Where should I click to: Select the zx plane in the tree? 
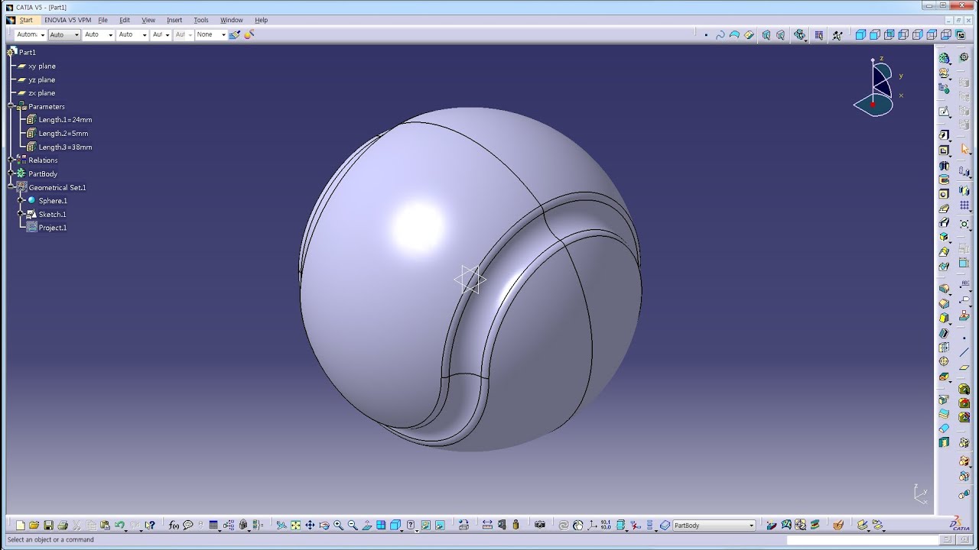[41, 93]
